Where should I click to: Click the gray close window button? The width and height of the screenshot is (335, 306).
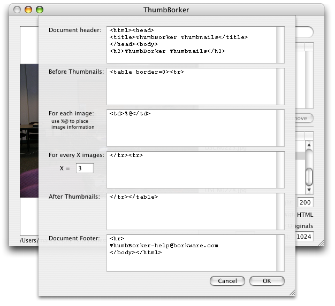click(x=17, y=10)
